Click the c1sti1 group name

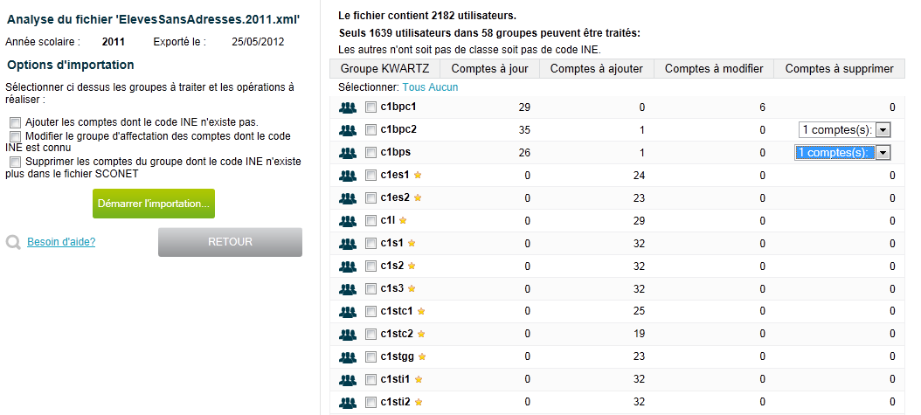point(395,379)
